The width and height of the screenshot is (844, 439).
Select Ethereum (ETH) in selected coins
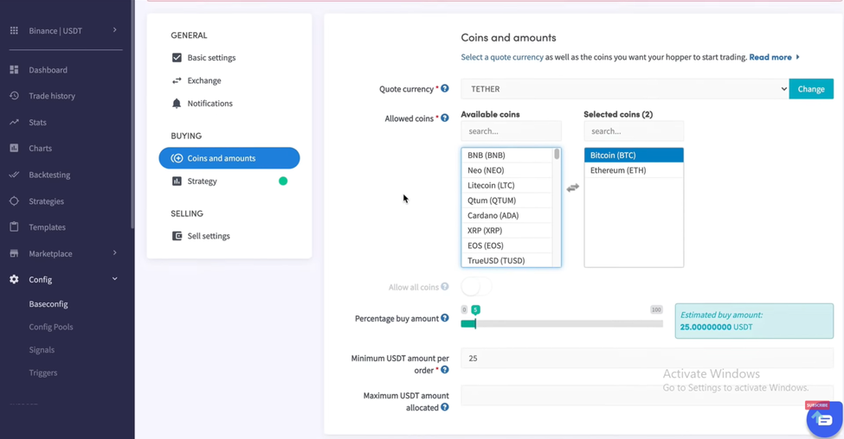click(x=634, y=170)
